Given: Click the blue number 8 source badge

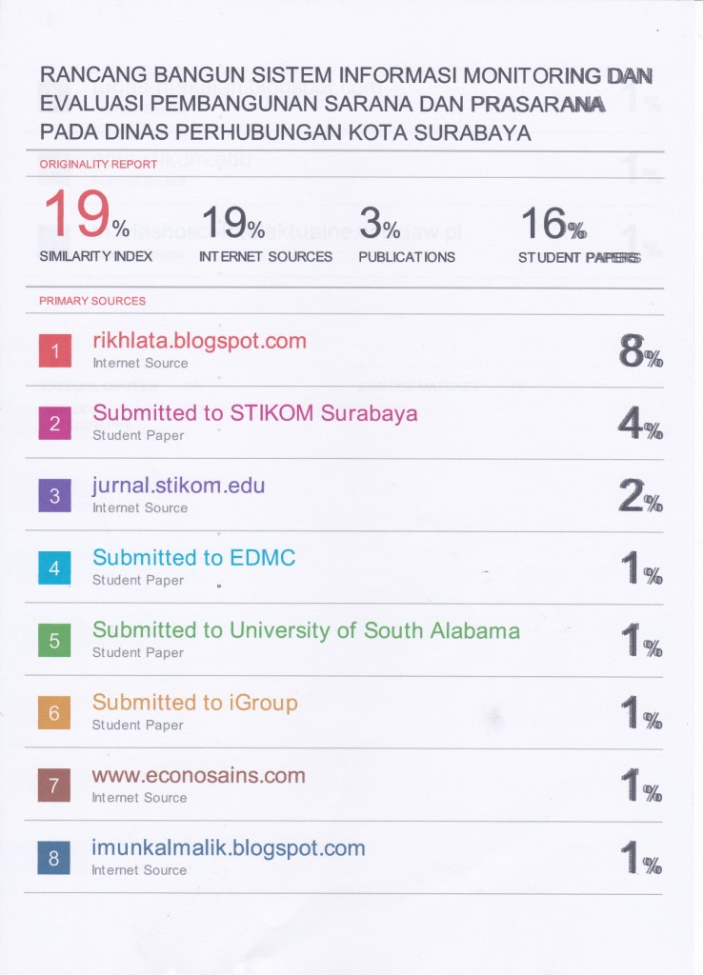Looking at the screenshot, I should (x=55, y=859).
